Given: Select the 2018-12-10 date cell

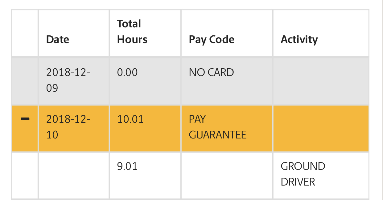Looking at the screenshot, I should [x=74, y=129].
